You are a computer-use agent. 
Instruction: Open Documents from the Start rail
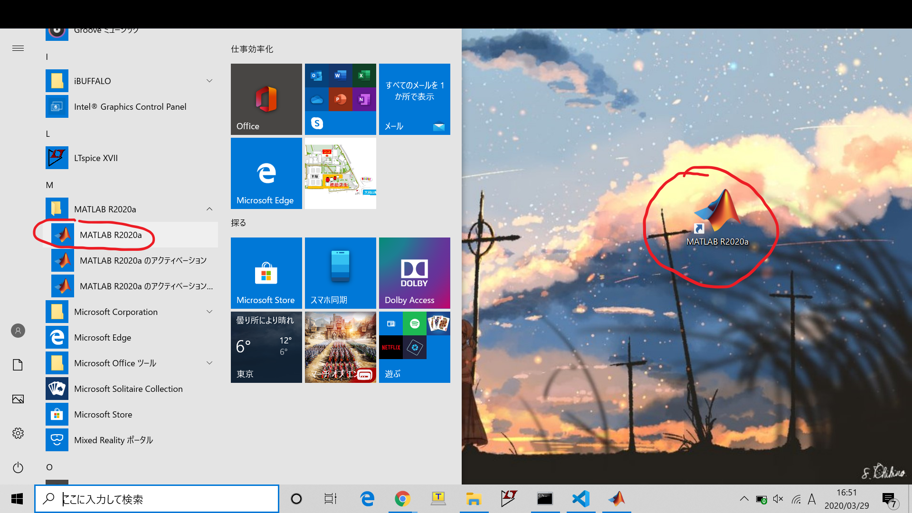coord(18,365)
